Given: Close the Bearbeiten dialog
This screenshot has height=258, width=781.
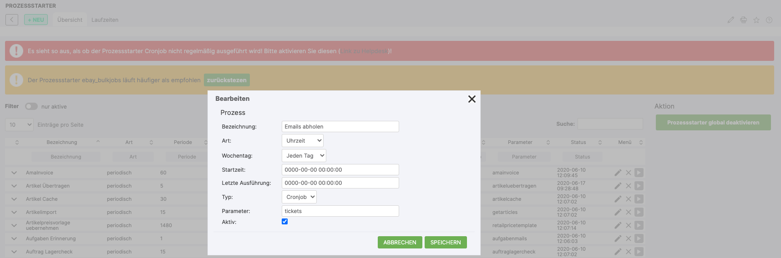Looking at the screenshot, I should point(472,99).
